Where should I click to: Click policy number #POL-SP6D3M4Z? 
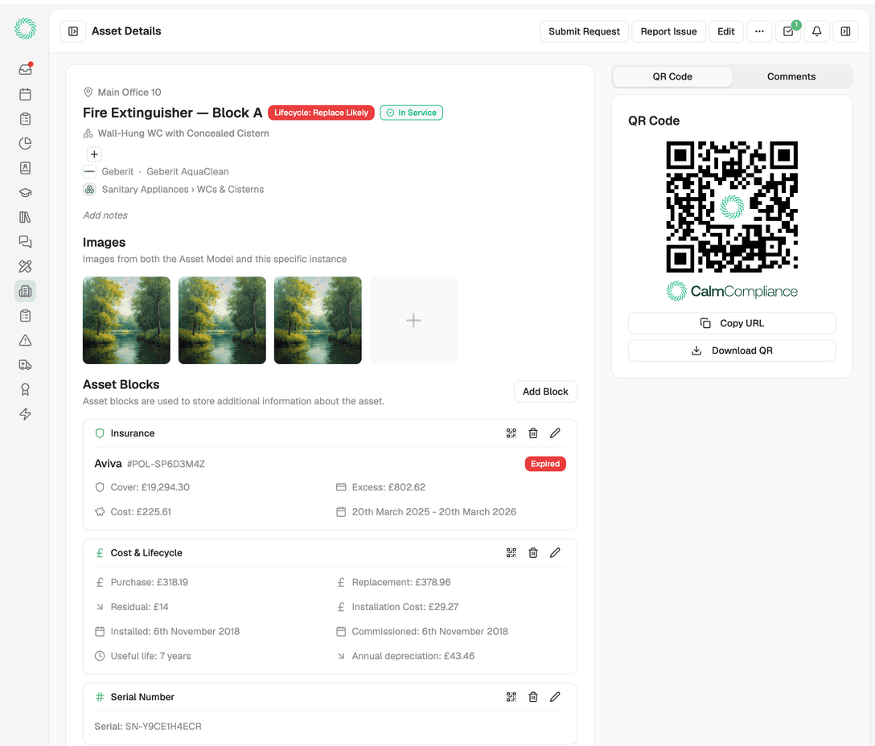166,464
